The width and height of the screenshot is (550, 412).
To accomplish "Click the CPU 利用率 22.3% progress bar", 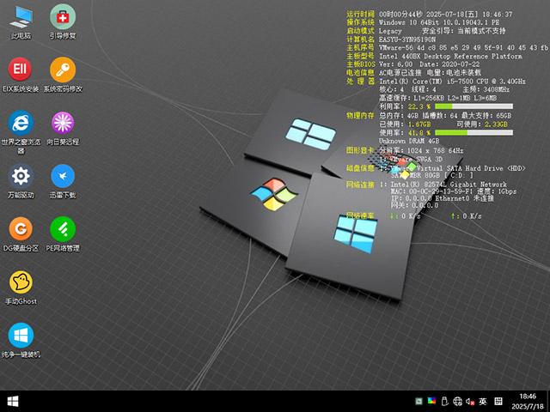I will point(474,106).
